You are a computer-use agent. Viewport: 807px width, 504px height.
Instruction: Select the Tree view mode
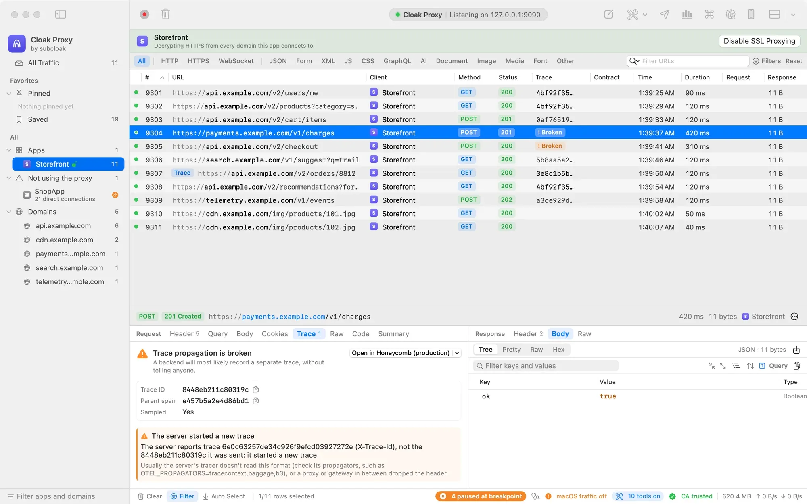[x=485, y=350]
